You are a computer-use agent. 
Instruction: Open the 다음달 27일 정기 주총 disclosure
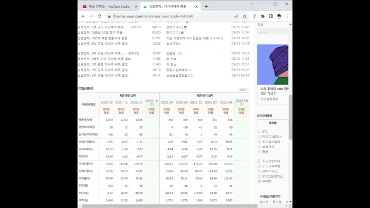click(100, 32)
